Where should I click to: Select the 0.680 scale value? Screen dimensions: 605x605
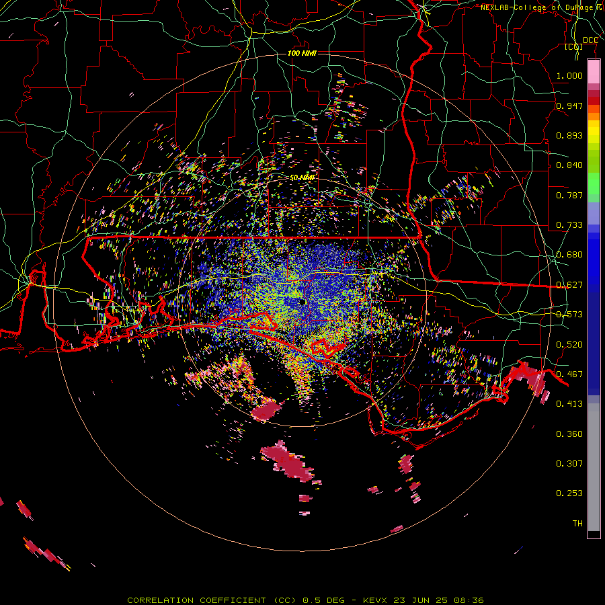pos(569,255)
